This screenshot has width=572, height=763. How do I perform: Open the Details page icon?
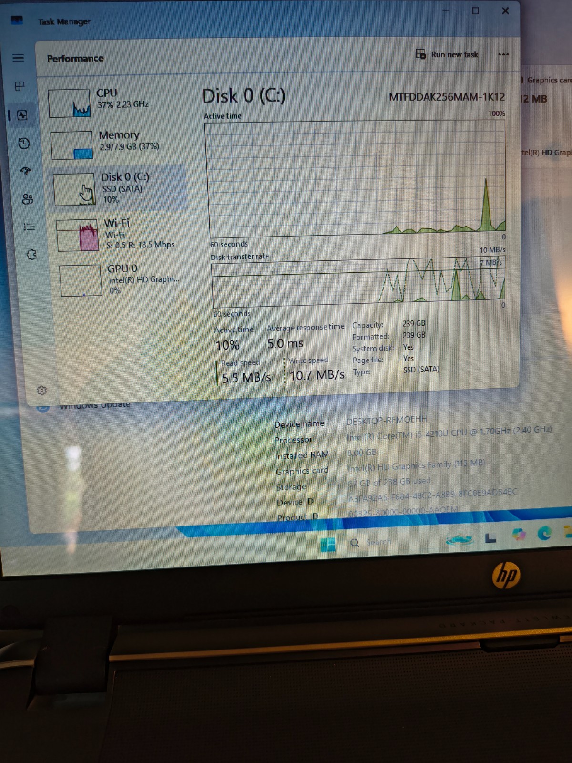pos(30,227)
